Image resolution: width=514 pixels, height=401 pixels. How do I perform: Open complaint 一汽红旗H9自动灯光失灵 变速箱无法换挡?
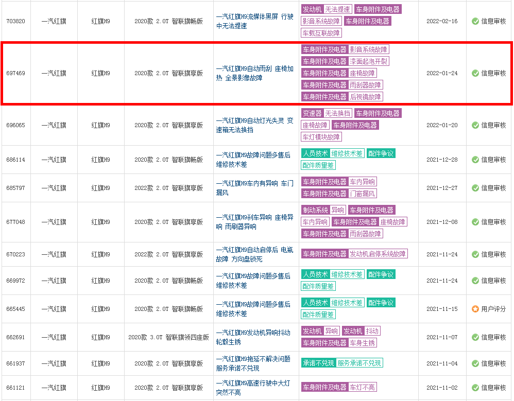coord(255,125)
